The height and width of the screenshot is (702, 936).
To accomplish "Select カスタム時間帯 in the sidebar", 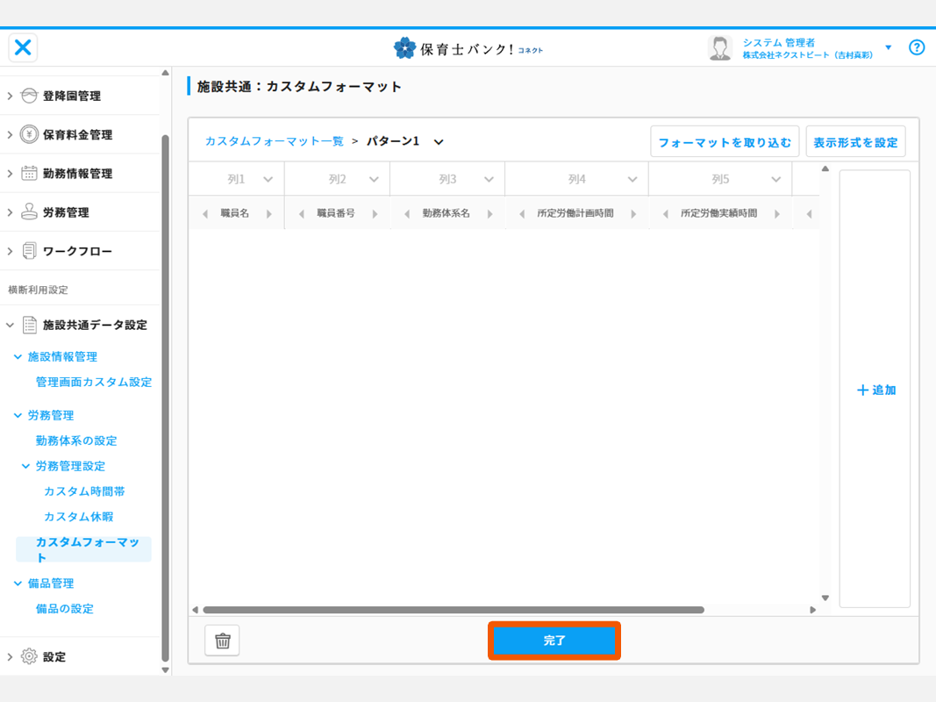I will pos(84,491).
